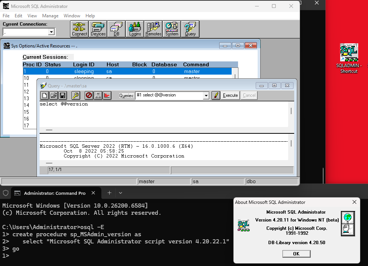Save query using floppy disk icon
The width and height of the screenshot is (368, 266).
pos(63,95)
